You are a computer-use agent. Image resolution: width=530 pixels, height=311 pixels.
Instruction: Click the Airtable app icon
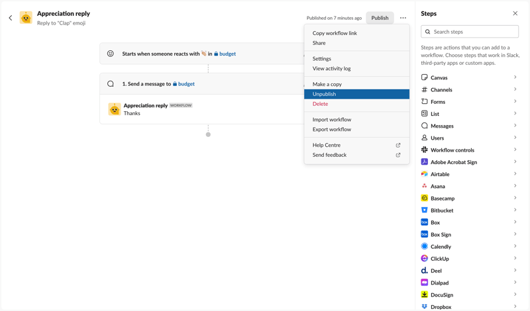(424, 174)
